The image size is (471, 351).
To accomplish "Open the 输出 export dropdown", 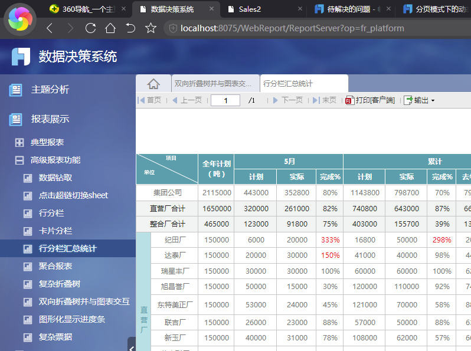I will 420,100.
